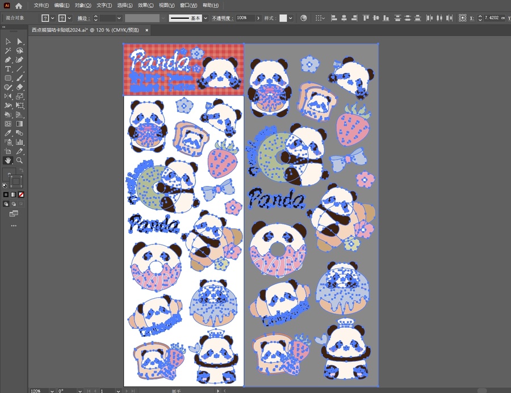Choose the Reflect tool
Viewport: 511px width, 393px height.
[8, 96]
